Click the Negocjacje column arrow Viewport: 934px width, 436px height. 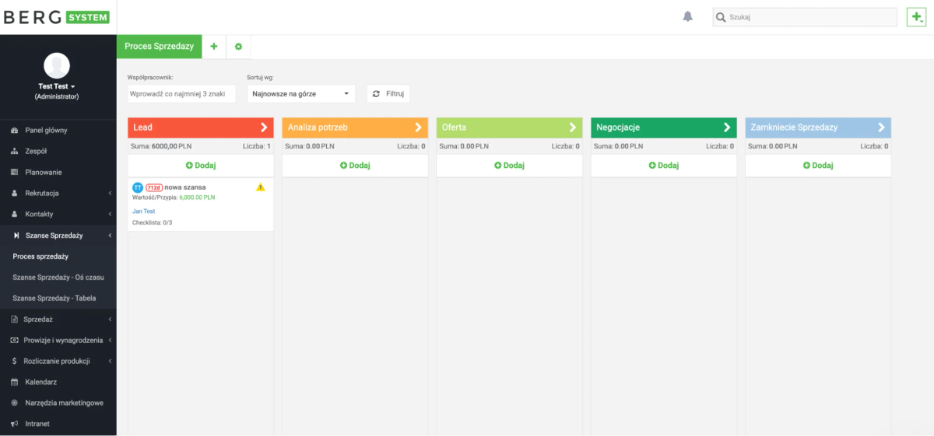[727, 127]
